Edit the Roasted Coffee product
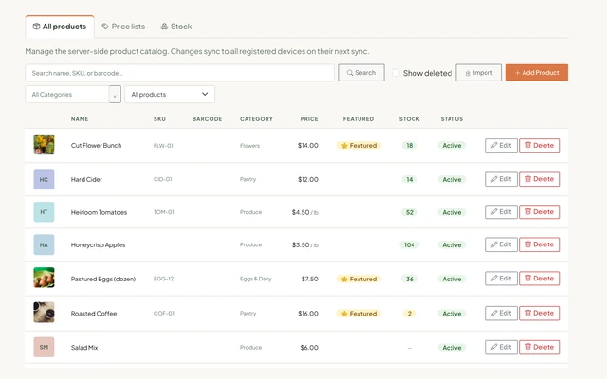The image size is (607, 379). [501, 314]
